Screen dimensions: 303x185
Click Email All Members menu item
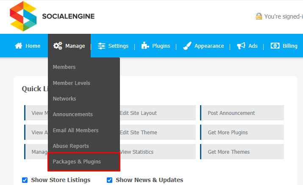pyautogui.click(x=75, y=131)
